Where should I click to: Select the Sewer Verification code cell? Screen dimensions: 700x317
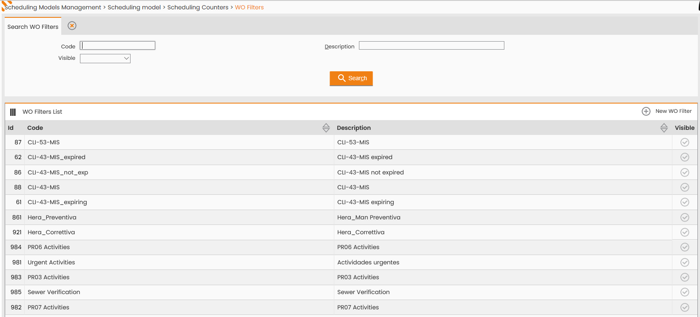click(x=179, y=292)
